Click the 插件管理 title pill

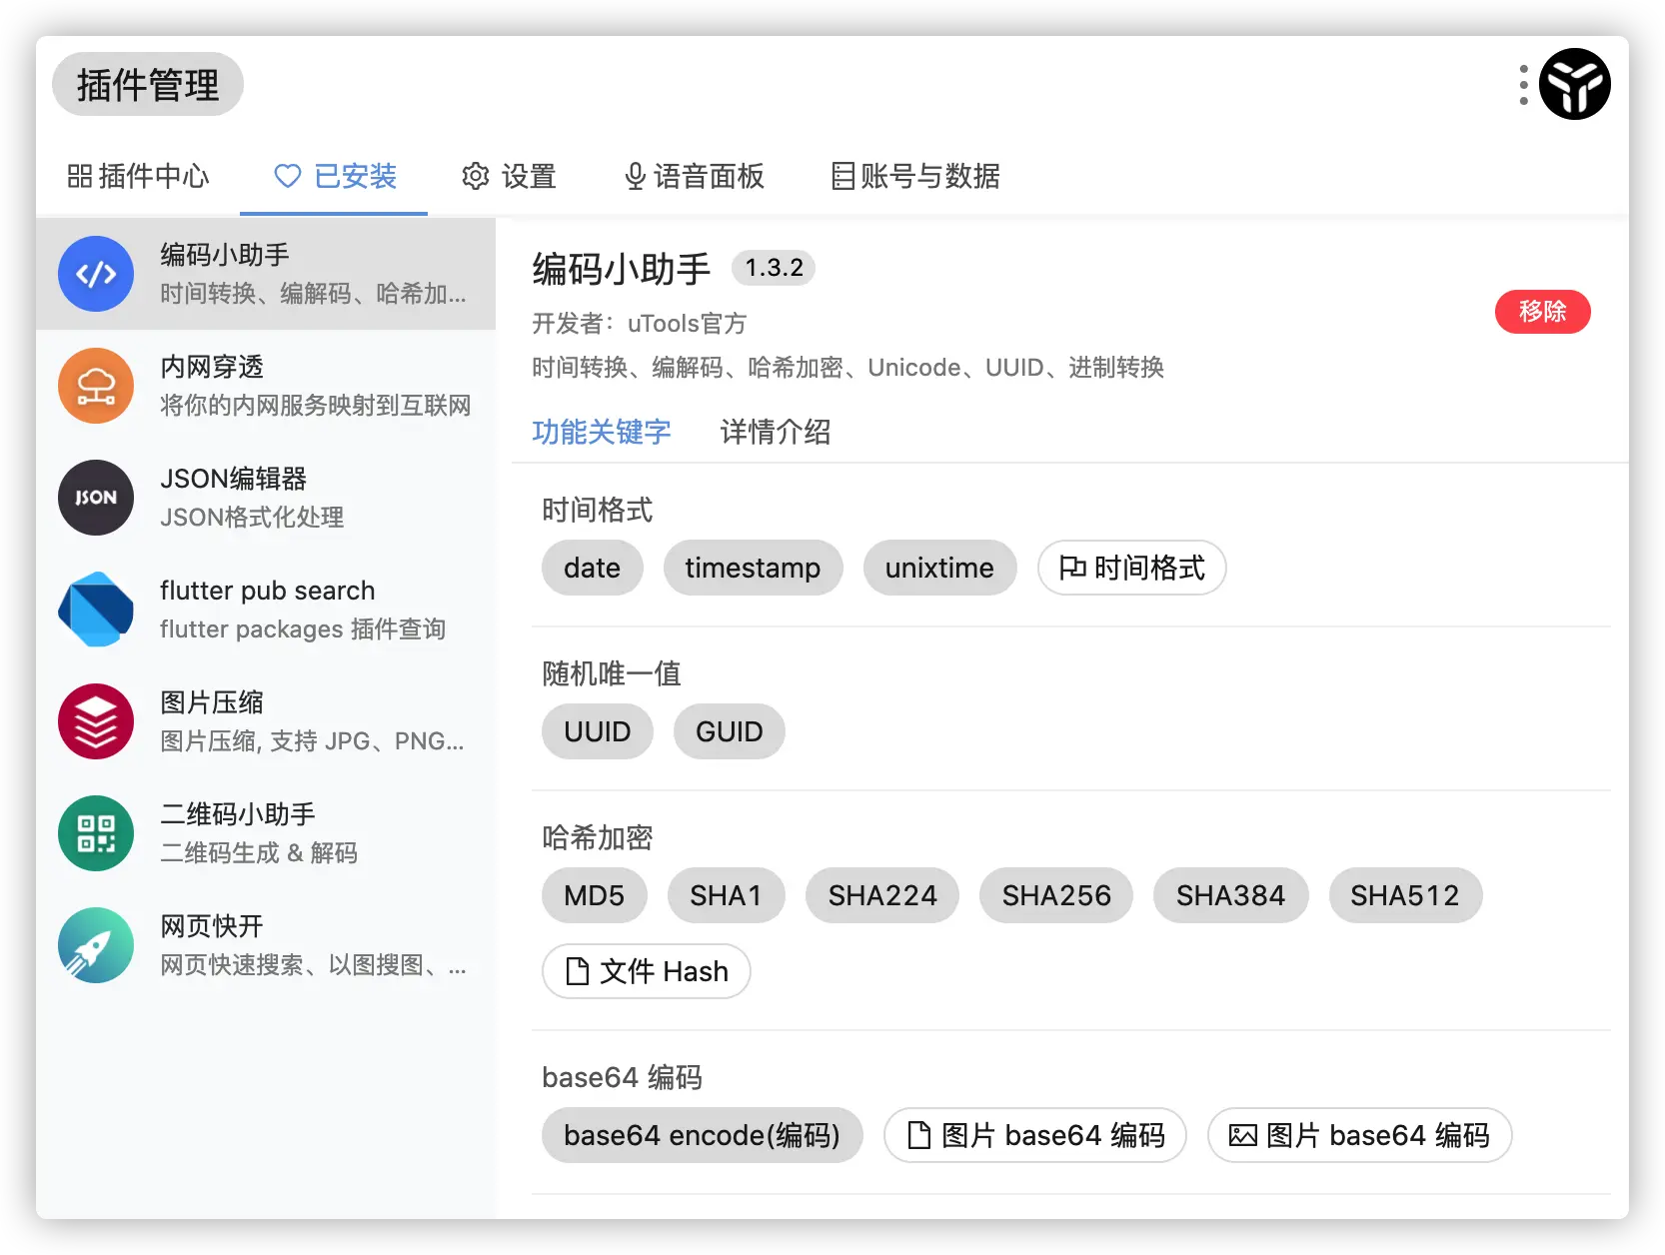148,84
